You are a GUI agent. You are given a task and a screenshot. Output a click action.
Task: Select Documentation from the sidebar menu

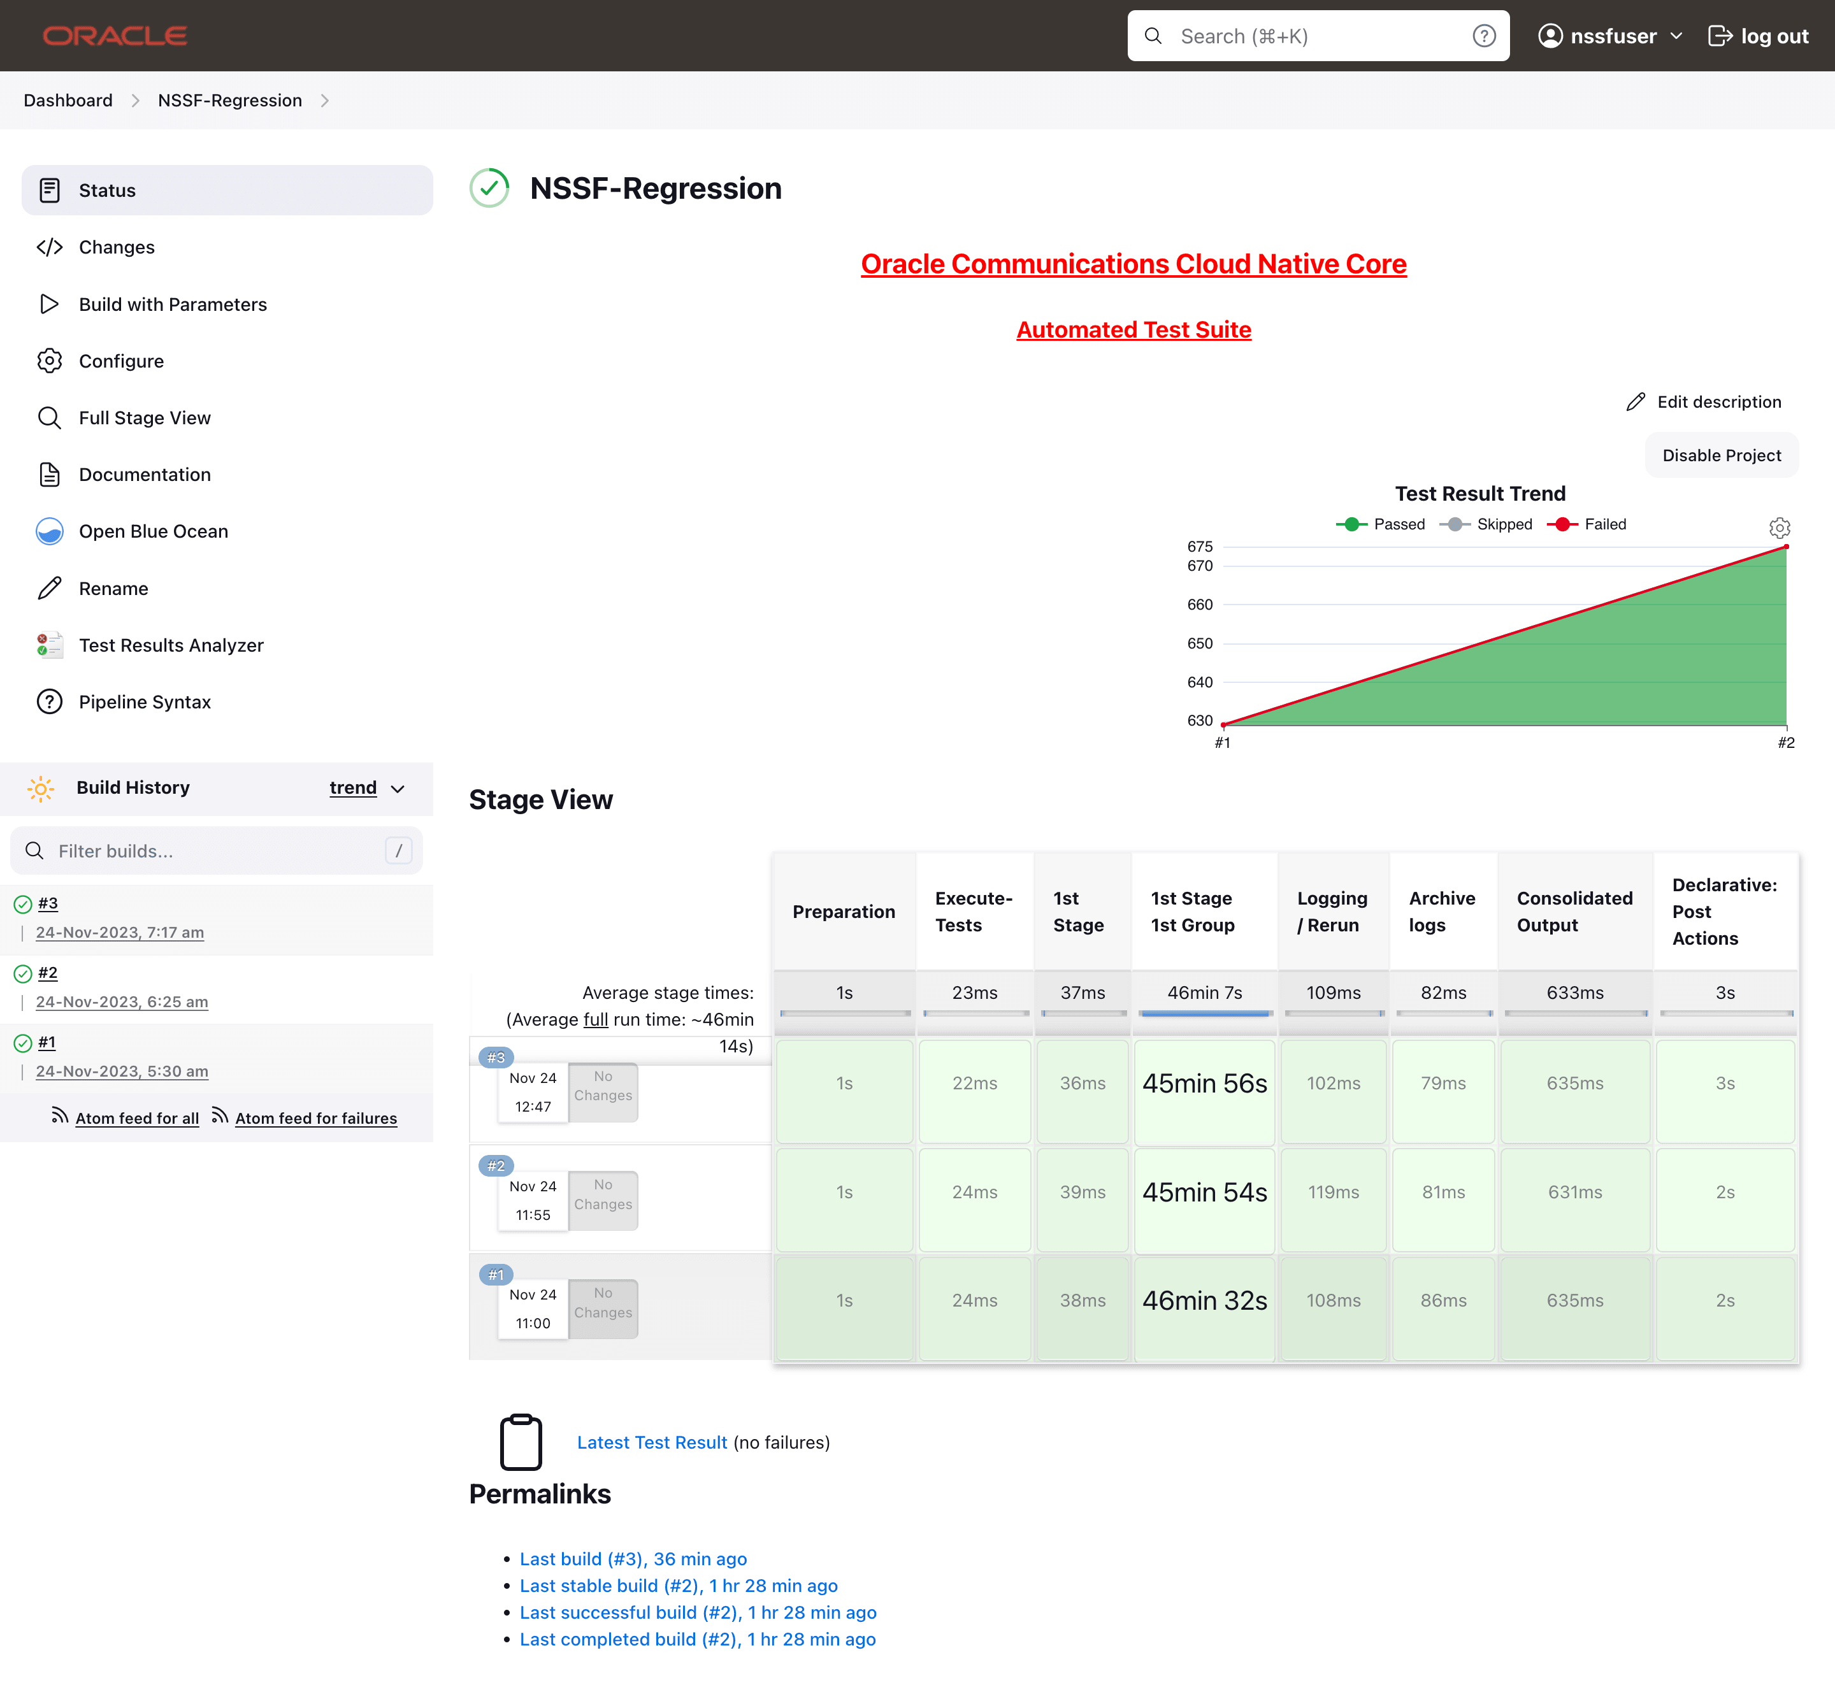[145, 474]
